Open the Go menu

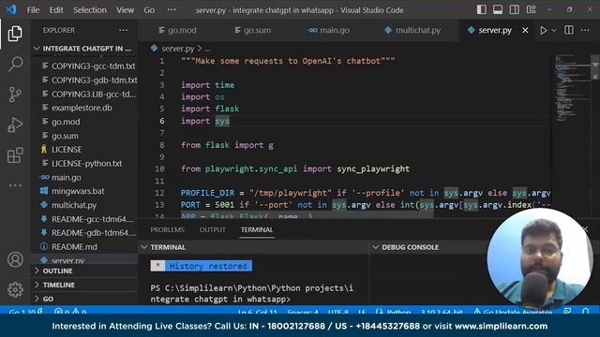pyautogui.click(x=149, y=10)
